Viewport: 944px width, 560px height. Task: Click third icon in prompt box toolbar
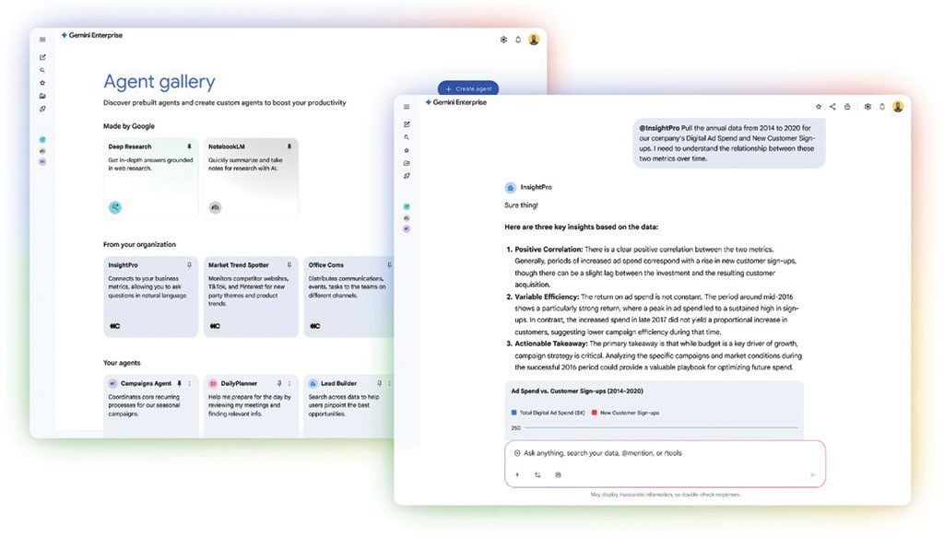558,475
